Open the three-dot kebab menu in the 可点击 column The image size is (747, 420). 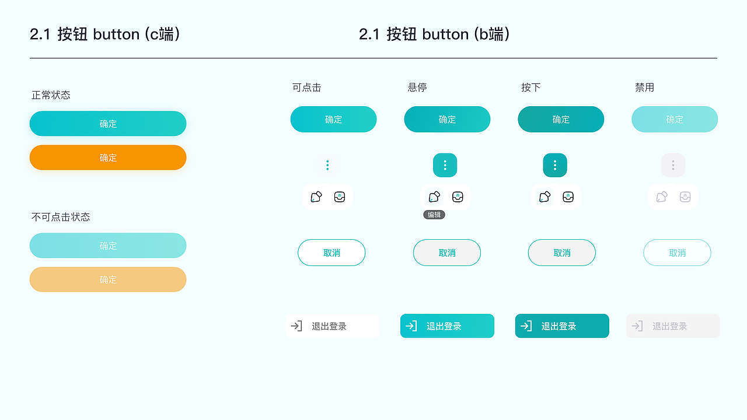327,165
